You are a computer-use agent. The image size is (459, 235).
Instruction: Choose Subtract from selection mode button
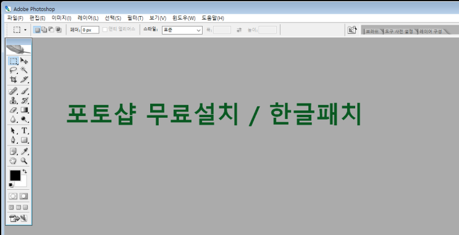[51, 30]
